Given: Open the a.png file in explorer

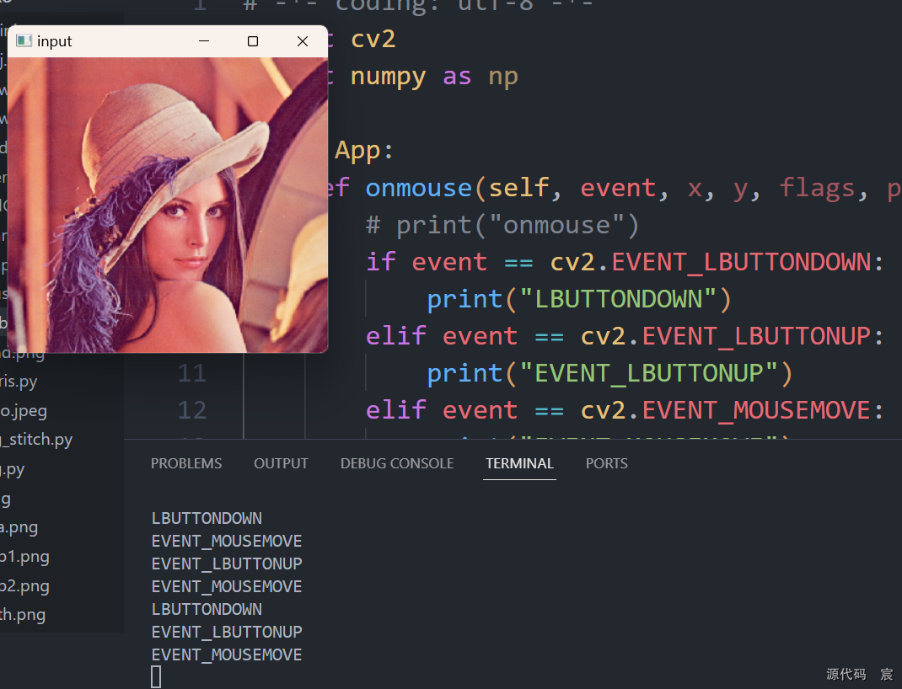Looking at the screenshot, I should point(19,527).
